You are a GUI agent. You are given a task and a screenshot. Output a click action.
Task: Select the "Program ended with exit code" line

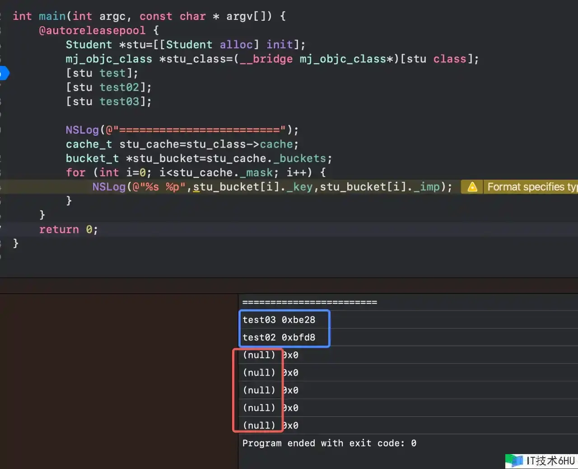329,443
